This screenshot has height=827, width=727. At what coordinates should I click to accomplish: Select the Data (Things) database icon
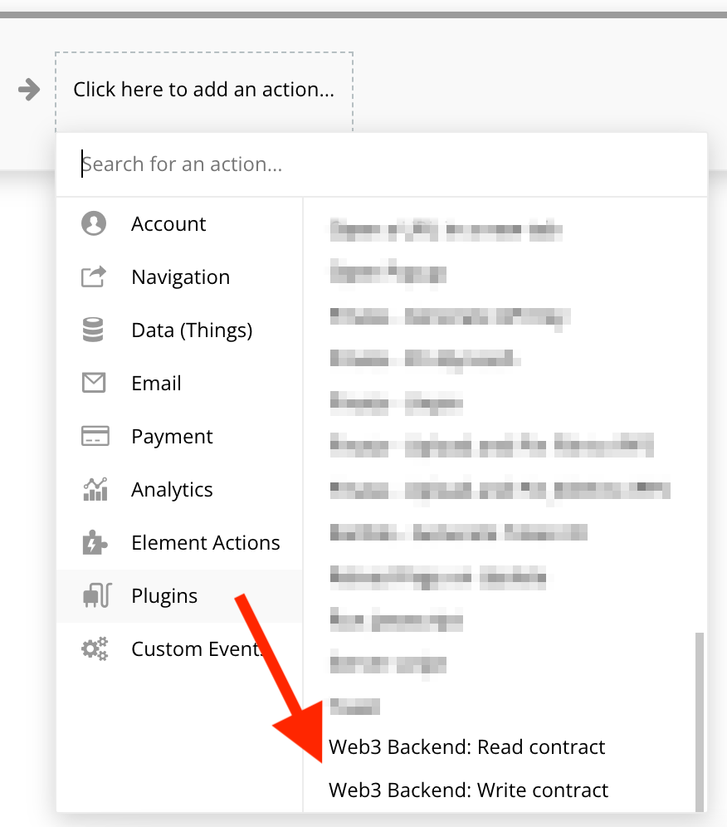(x=94, y=330)
